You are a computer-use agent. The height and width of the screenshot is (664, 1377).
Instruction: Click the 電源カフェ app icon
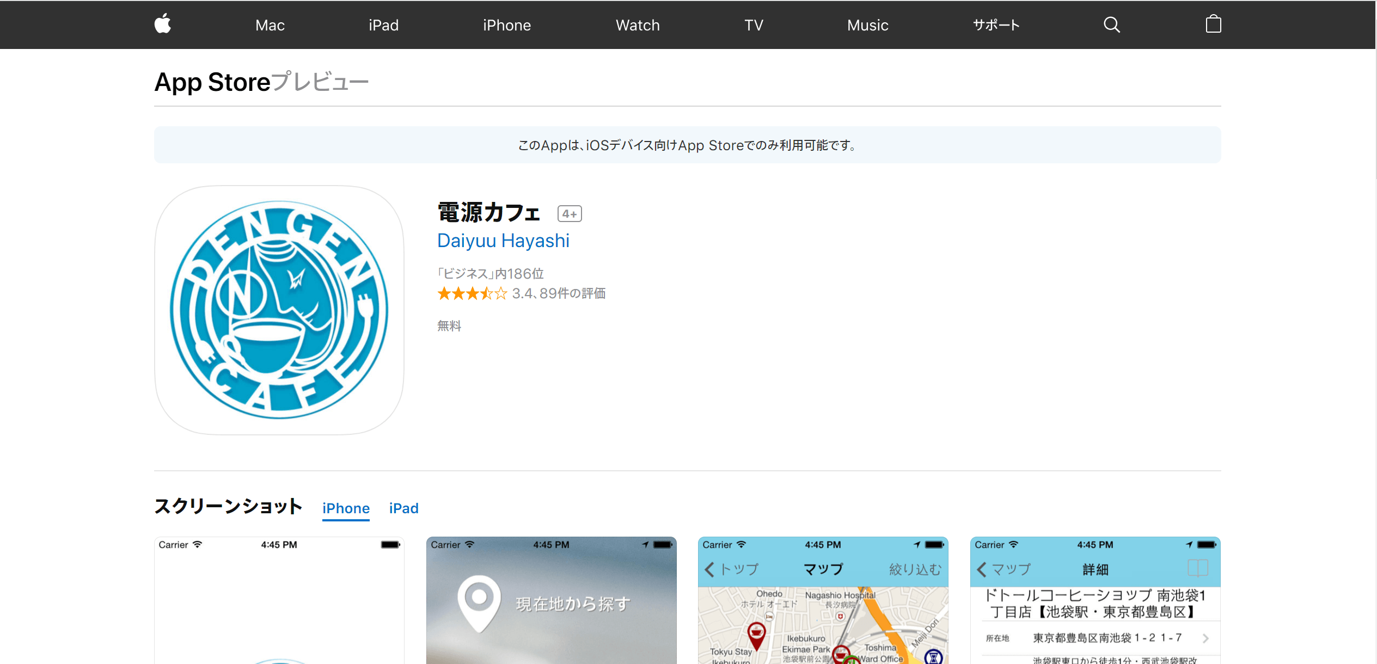(x=279, y=310)
